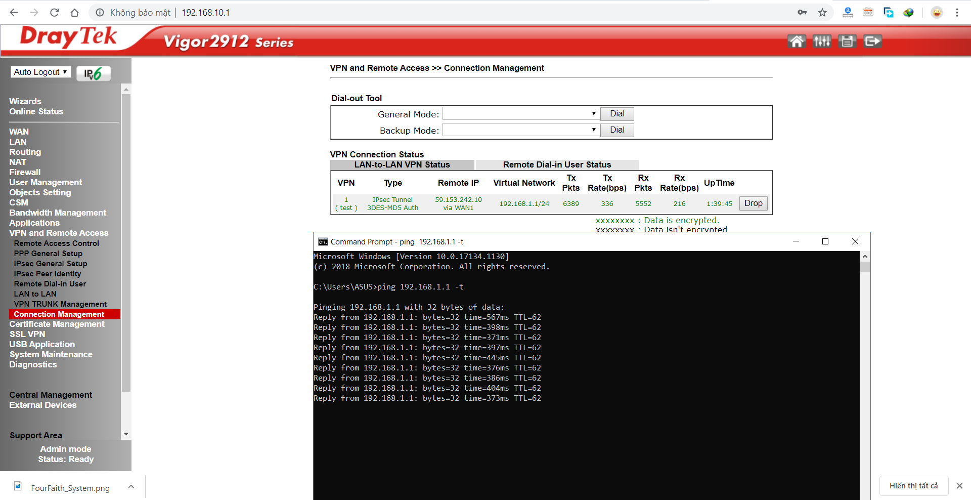Open Bandwidth Management menu

58,213
